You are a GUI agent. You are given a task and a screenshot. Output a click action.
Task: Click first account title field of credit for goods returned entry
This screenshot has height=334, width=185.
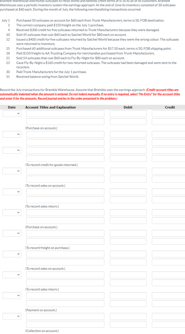point(65,150)
